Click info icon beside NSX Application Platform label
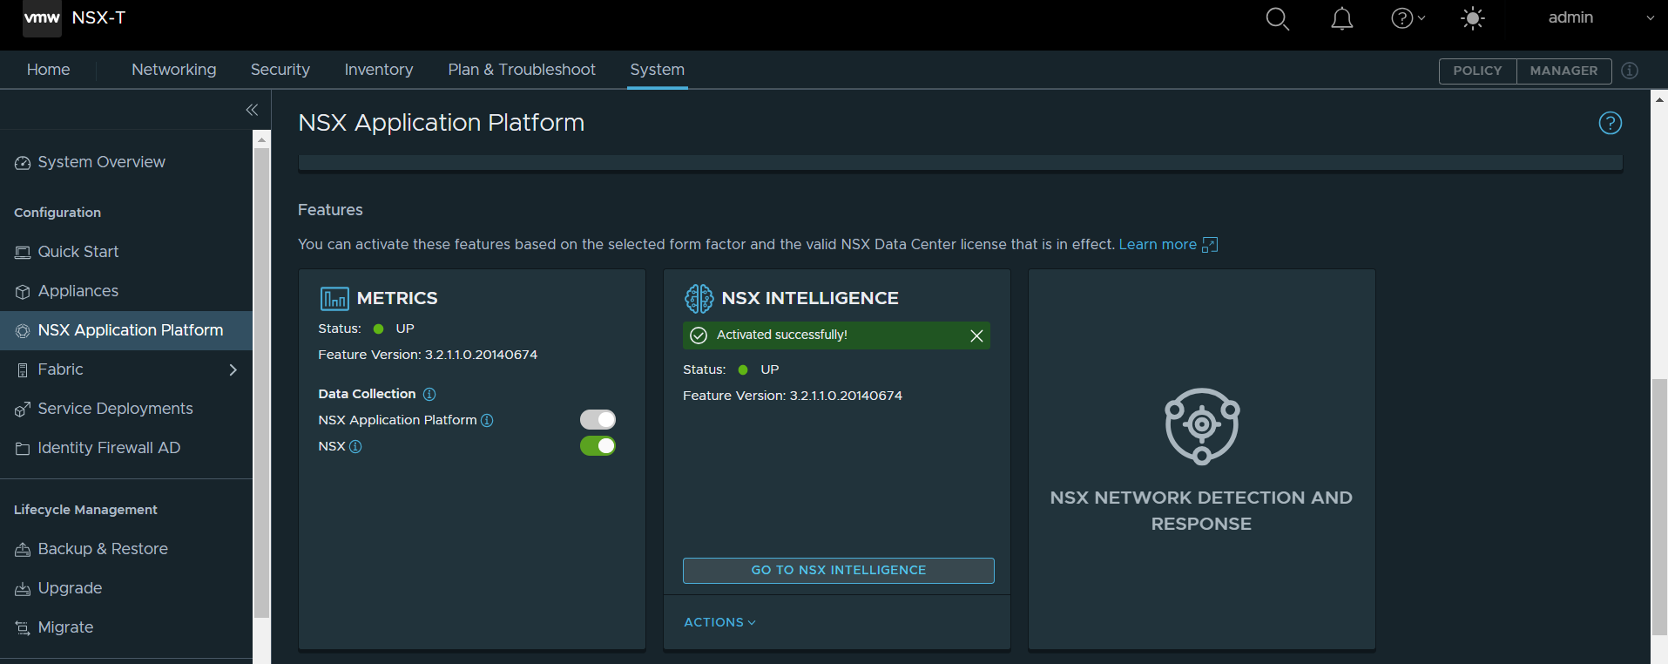Screen dimensions: 1668x664 click(x=487, y=420)
